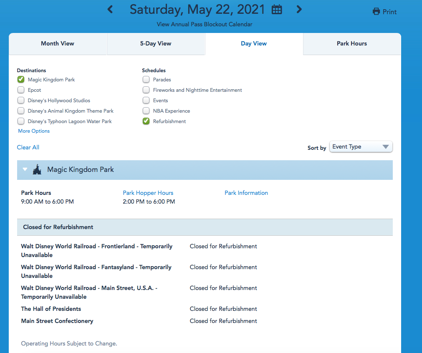Screen dimensions: 422x353
Task: Tick Disney's Hollywood Studios checkbox
Action: 21,100
